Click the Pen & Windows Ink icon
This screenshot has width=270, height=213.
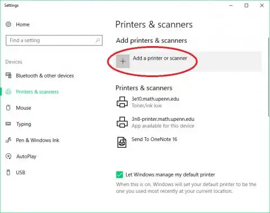8,140
